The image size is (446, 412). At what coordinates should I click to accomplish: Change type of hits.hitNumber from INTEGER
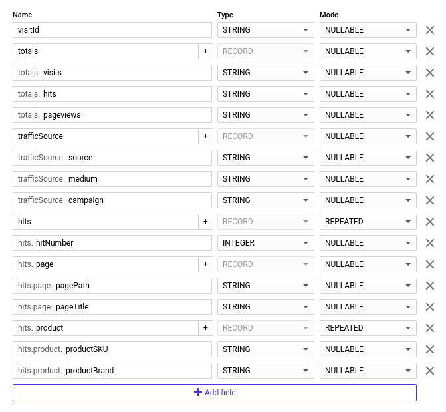[265, 243]
